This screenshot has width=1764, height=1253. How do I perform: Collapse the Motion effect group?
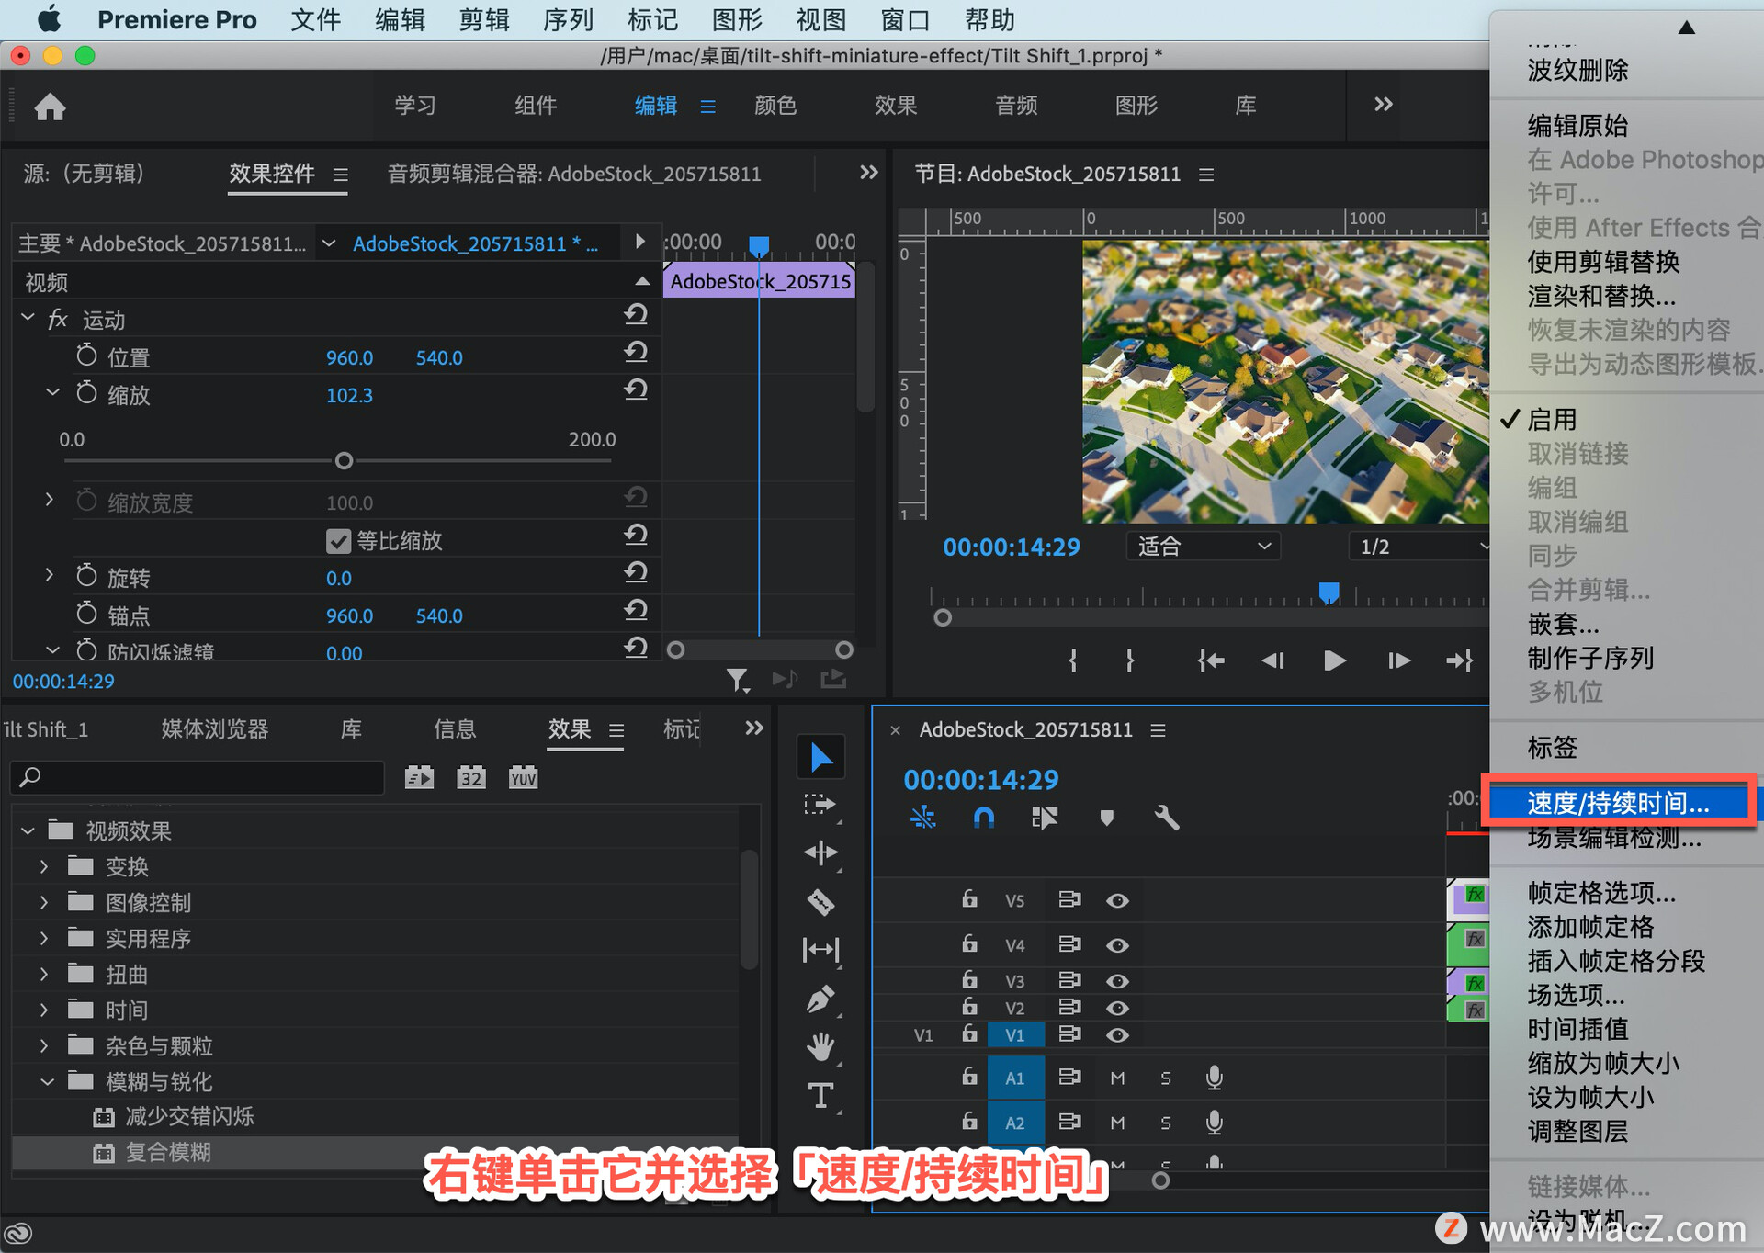28,318
